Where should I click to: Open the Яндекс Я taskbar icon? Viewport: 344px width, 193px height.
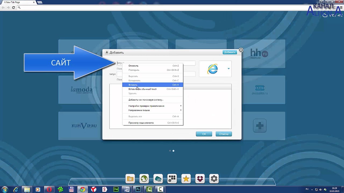coord(105,190)
